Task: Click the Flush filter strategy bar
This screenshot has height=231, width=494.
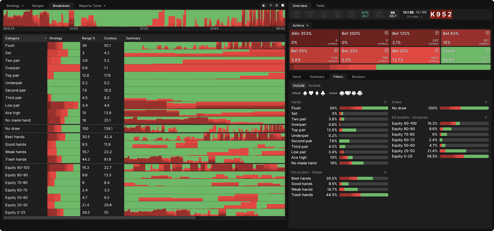Action: (x=363, y=108)
